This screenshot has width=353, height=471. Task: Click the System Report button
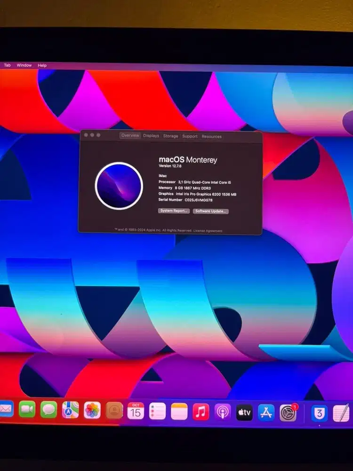(x=174, y=211)
